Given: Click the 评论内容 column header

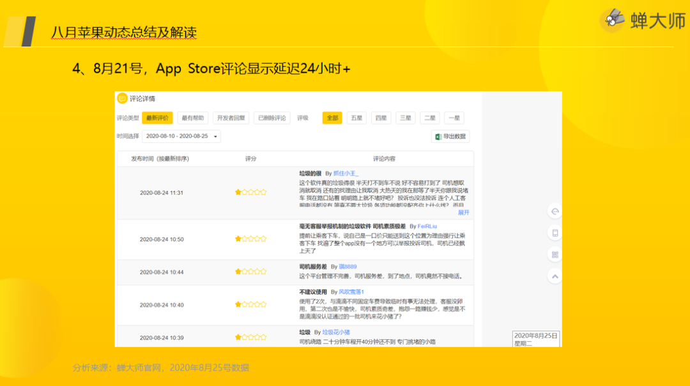Looking at the screenshot, I should pyautogui.click(x=384, y=159).
